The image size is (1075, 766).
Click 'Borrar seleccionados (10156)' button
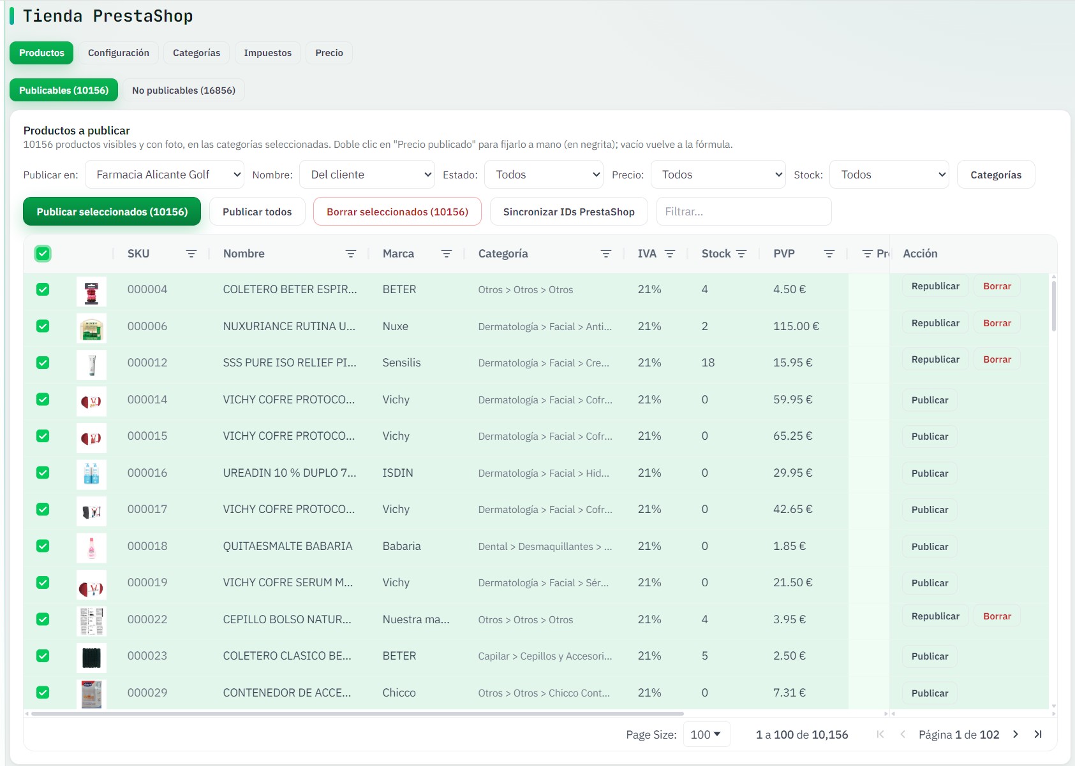pos(397,212)
